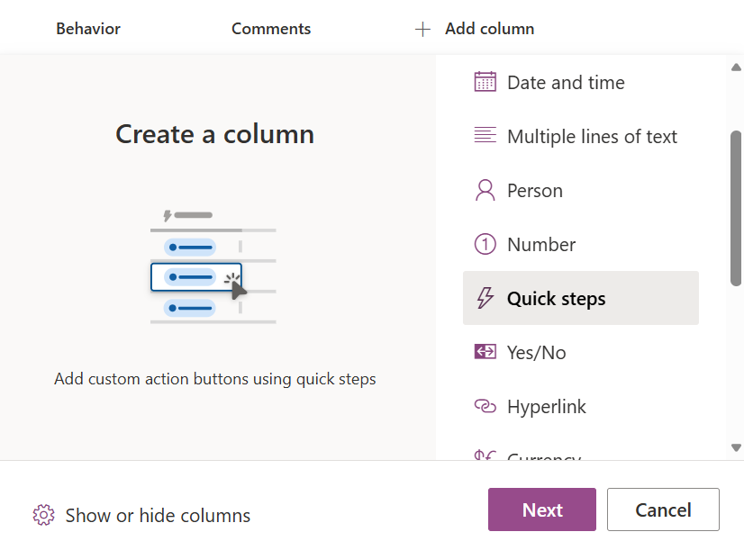Click the Comments column header
This screenshot has width=744, height=541.
tap(271, 29)
